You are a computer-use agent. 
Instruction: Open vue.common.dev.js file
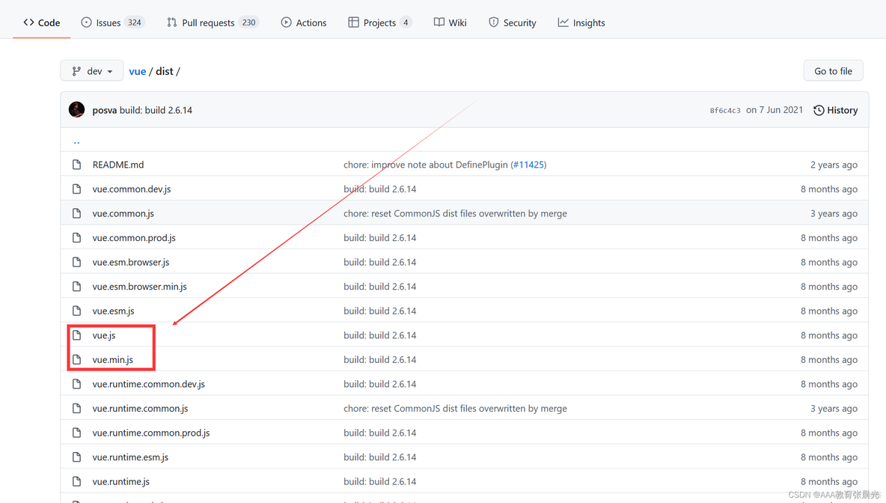point(132,189)
